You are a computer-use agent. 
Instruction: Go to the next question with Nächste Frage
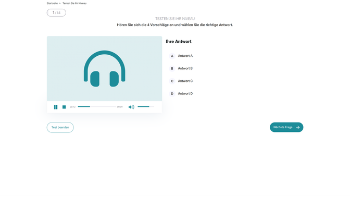click(286, 127)
